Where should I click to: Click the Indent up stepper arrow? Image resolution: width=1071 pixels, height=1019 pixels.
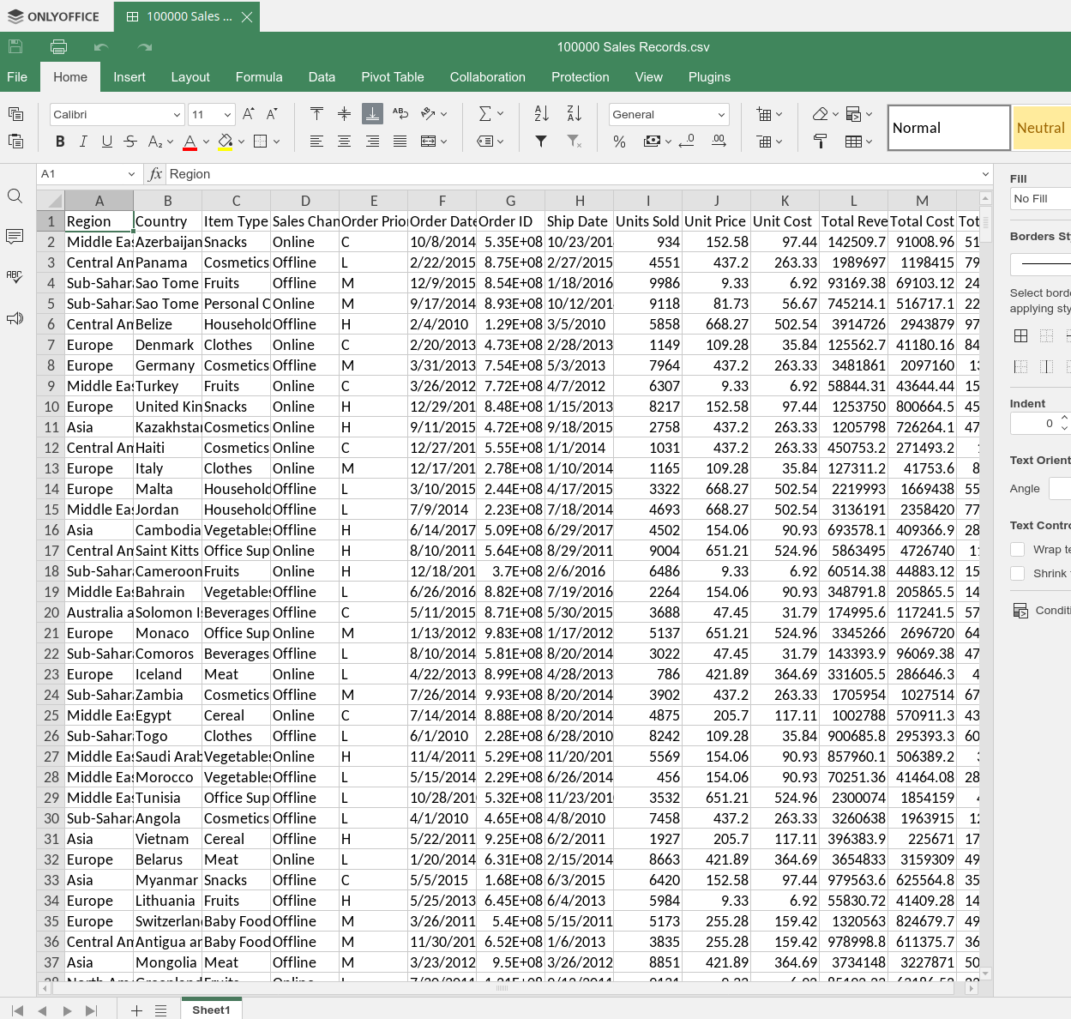click(x=1064, y=418)
